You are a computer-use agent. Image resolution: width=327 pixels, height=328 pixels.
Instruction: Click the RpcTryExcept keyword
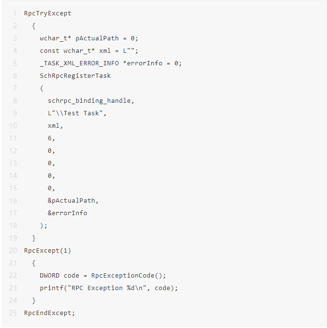click(x=48, y=13)
